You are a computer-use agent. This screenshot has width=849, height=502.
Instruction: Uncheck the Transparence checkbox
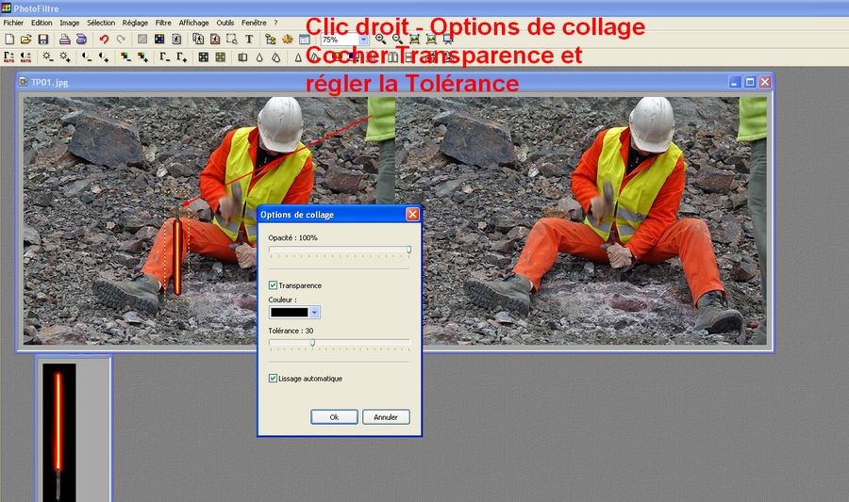coord(274,285)
